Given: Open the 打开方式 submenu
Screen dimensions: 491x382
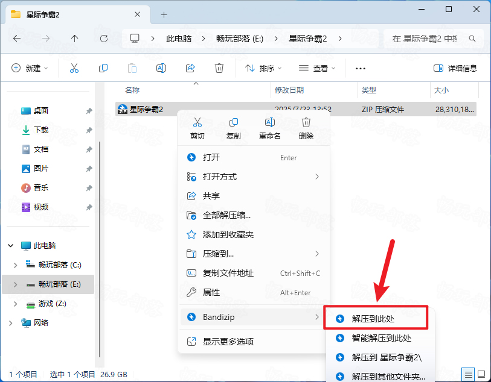Looking at the screenshot, I should 254,177.
